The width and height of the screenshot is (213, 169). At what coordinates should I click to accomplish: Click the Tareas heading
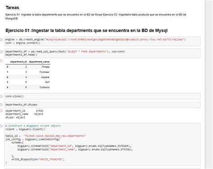(12, 8)
